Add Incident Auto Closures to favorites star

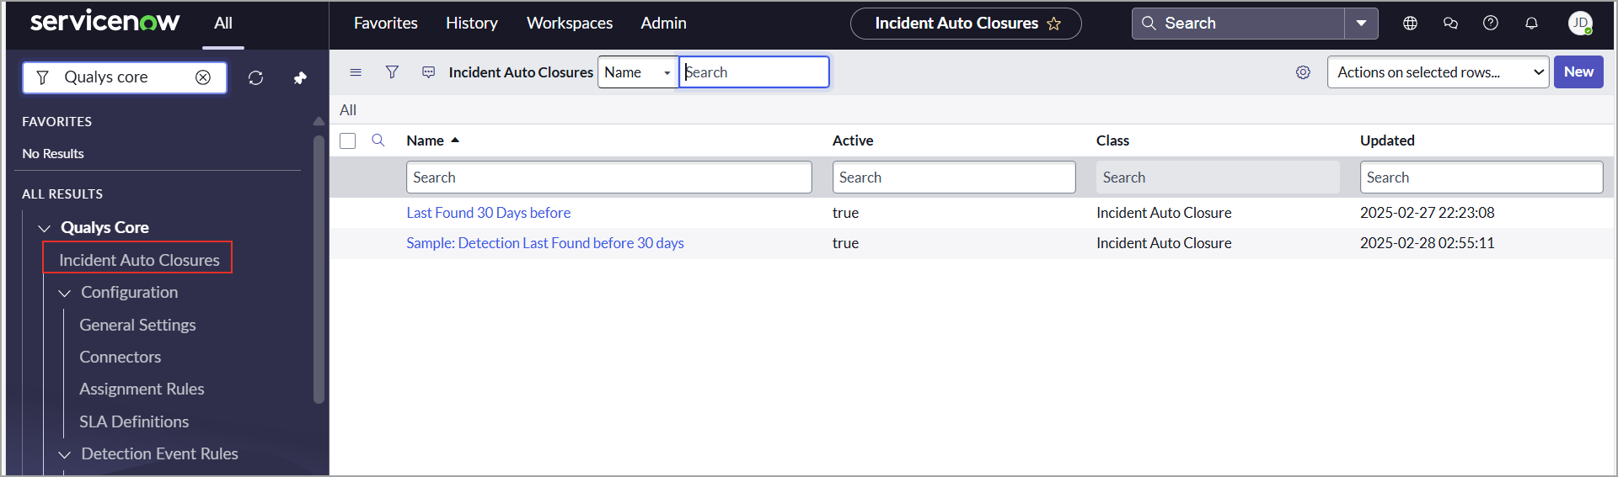tap(1054, 24)
